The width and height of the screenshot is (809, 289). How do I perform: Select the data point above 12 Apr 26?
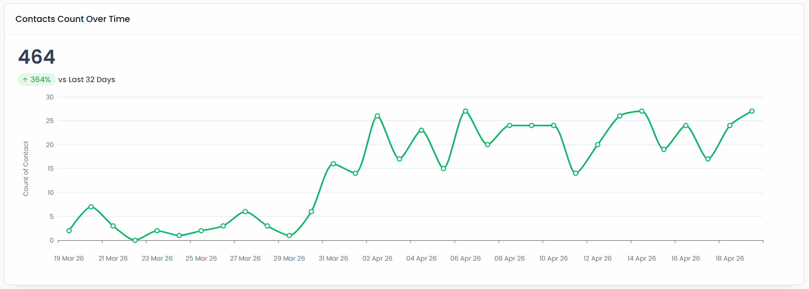pos(598,145)
